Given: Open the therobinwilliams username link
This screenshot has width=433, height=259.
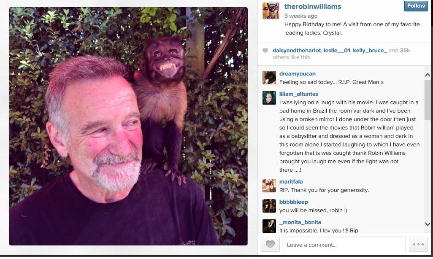Looking at the screenshot, I should tap(313, 6).
